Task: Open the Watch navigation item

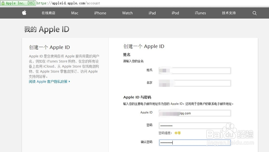Action: [x=127, y=13]
